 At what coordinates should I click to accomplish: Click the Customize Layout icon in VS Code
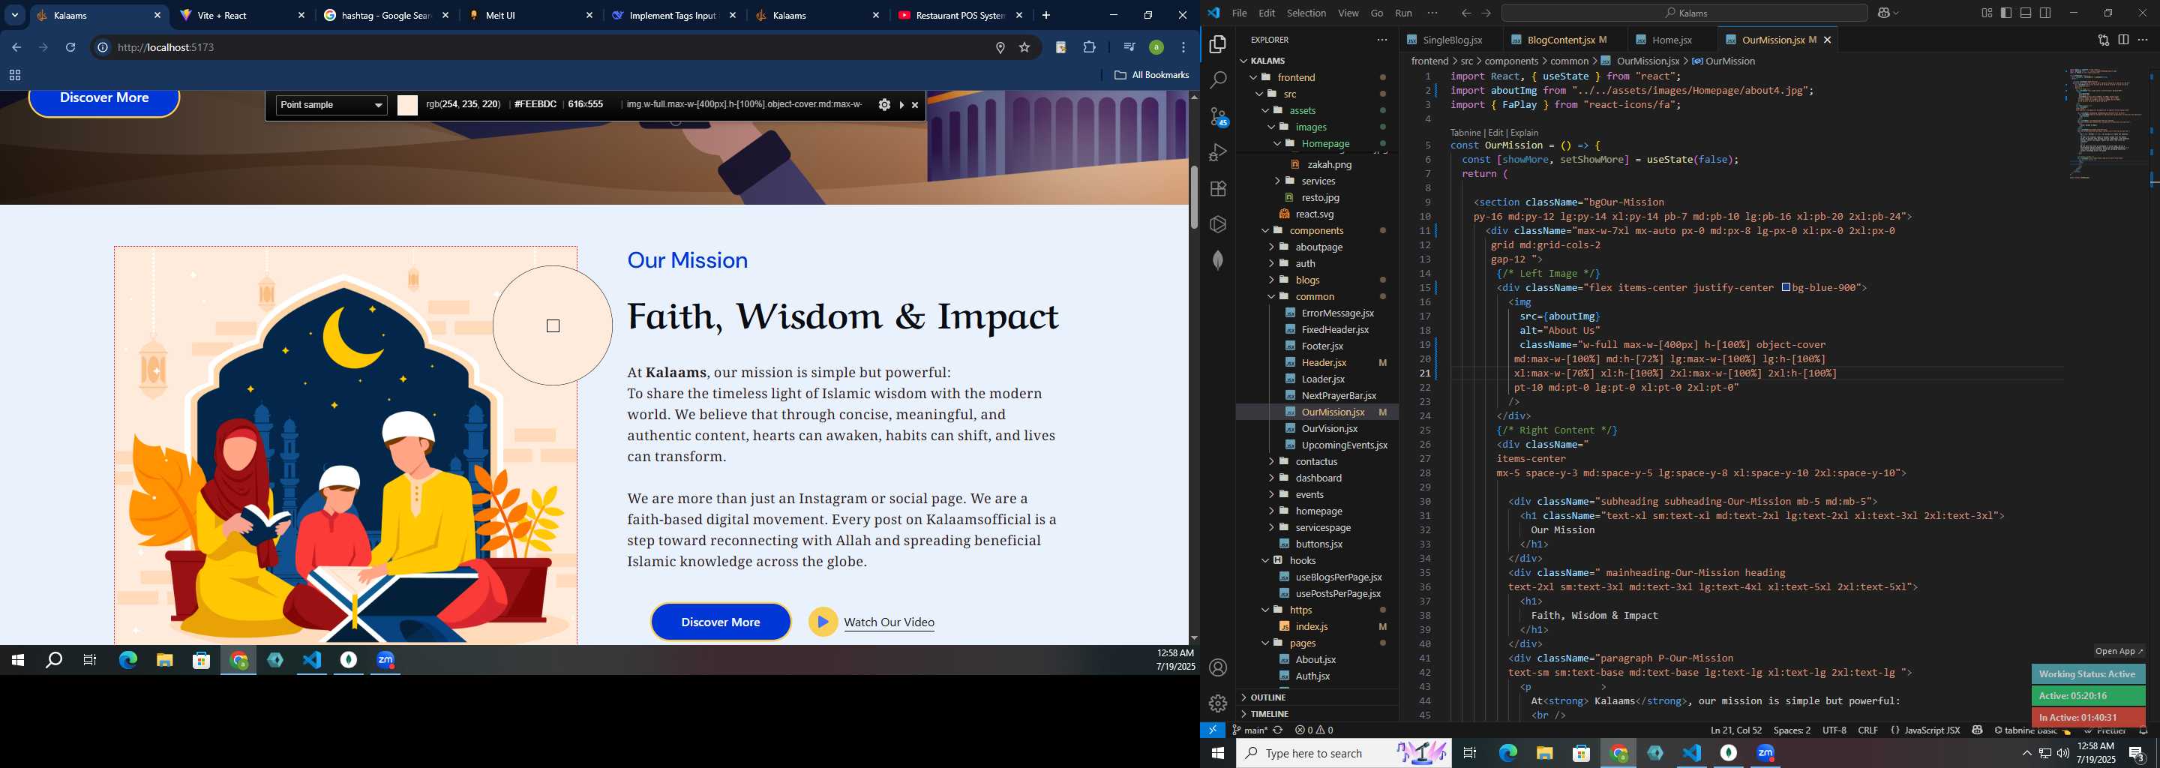tap(1987, 13)
